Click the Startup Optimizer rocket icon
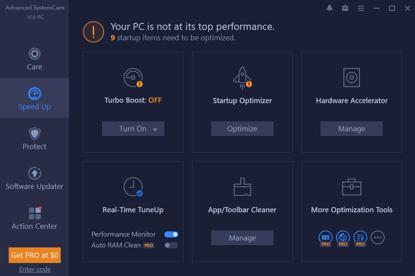 click(x=242, y=78)
